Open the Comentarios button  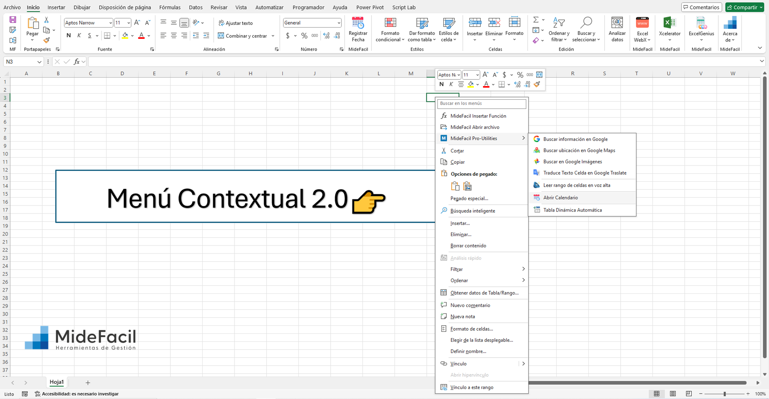tap(702, 7)
